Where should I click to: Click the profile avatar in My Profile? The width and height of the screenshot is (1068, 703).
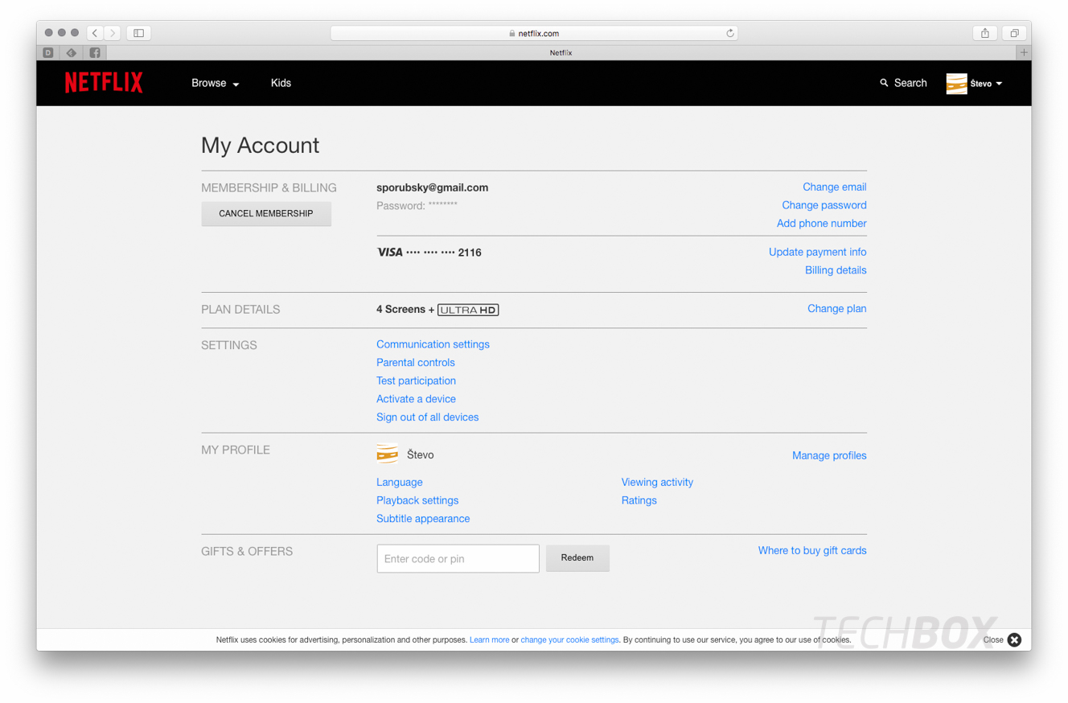tap(387, 454)
